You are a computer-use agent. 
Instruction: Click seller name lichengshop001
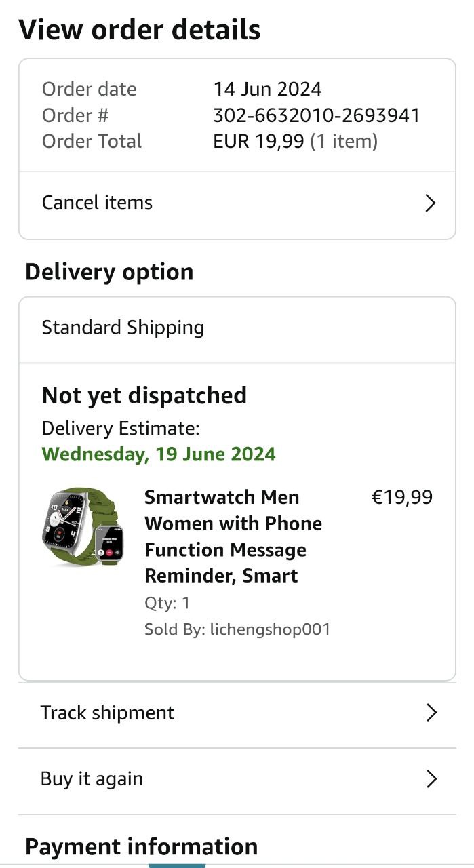pyautogui.click(x=270, y=629)
